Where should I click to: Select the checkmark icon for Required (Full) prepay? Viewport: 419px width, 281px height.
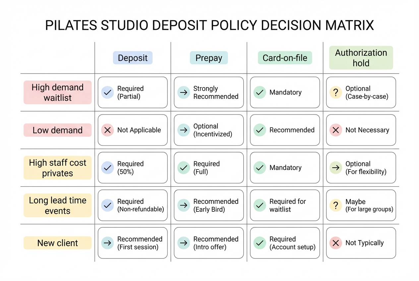pos(184,168)
